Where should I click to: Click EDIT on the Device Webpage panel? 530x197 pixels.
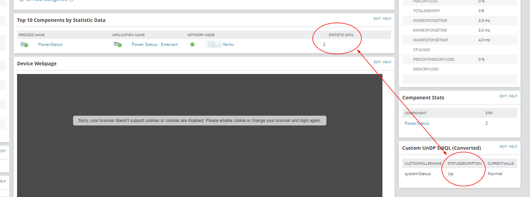[377, 62]
